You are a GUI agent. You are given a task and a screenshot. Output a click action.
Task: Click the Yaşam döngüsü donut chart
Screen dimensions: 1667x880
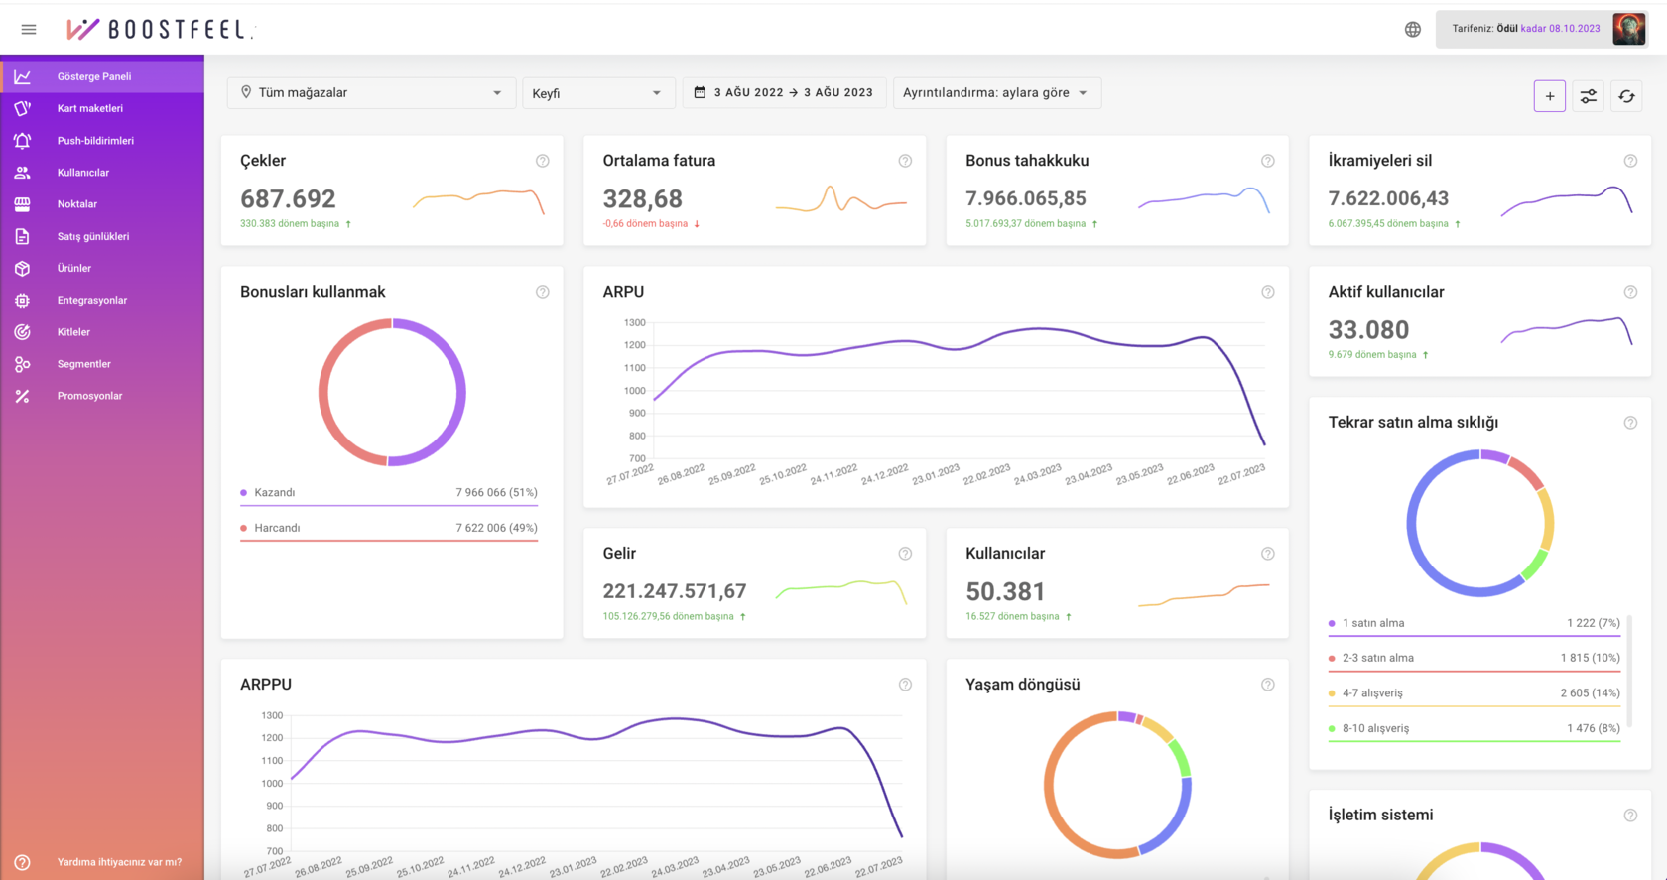1117,785
